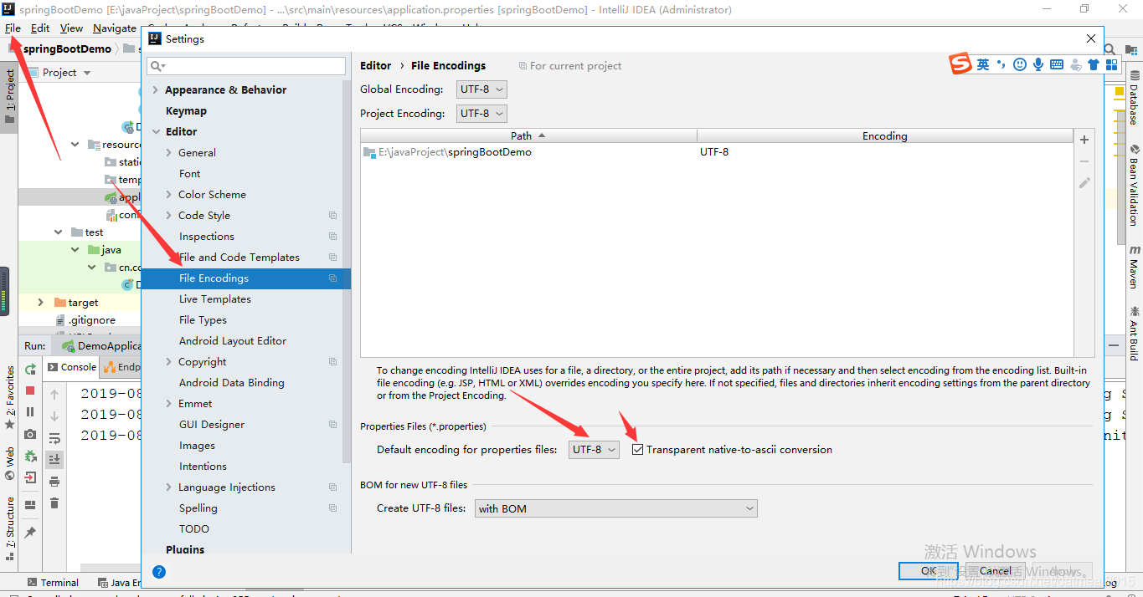Switch Sogou language mode via 英 icon
The height and width of the screenshot is (597, 1143).
(x=983, y=64)
